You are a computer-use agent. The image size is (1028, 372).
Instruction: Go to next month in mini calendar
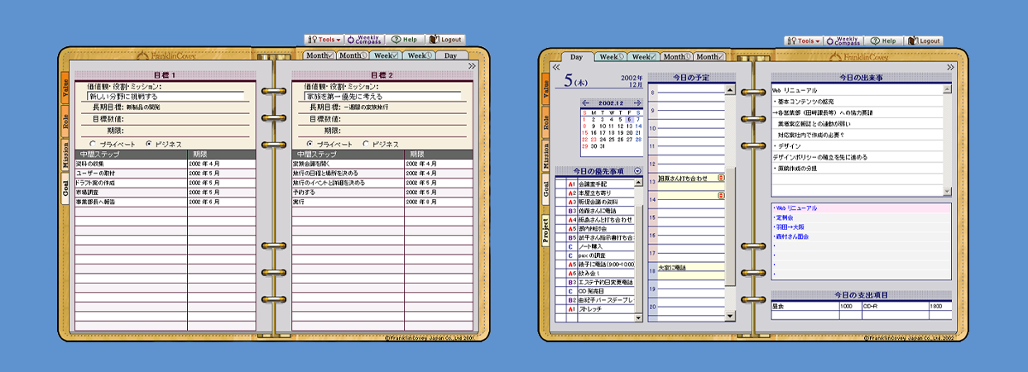tap(638, 103)
